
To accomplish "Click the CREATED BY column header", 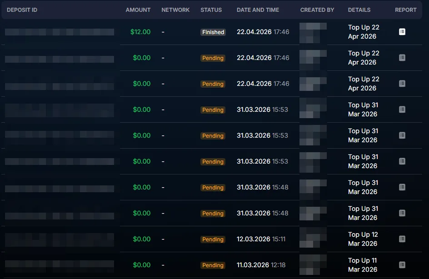I will pos(317,10).
